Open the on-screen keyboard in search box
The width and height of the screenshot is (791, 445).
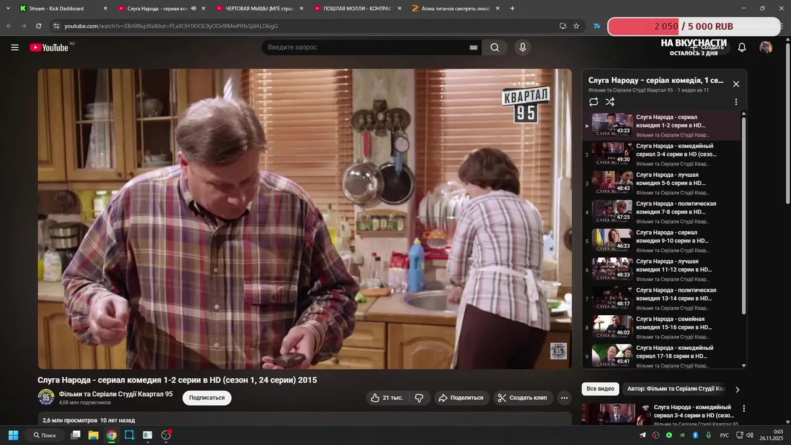click(473, 48)
